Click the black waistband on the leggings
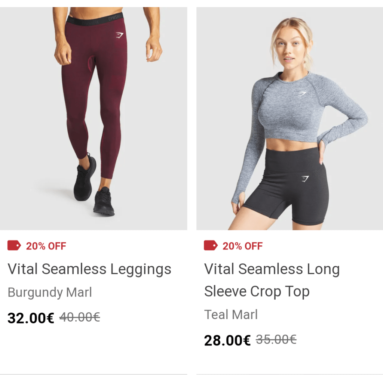The height and width of the screenshot is (375, 383). (x=95, y=19)
